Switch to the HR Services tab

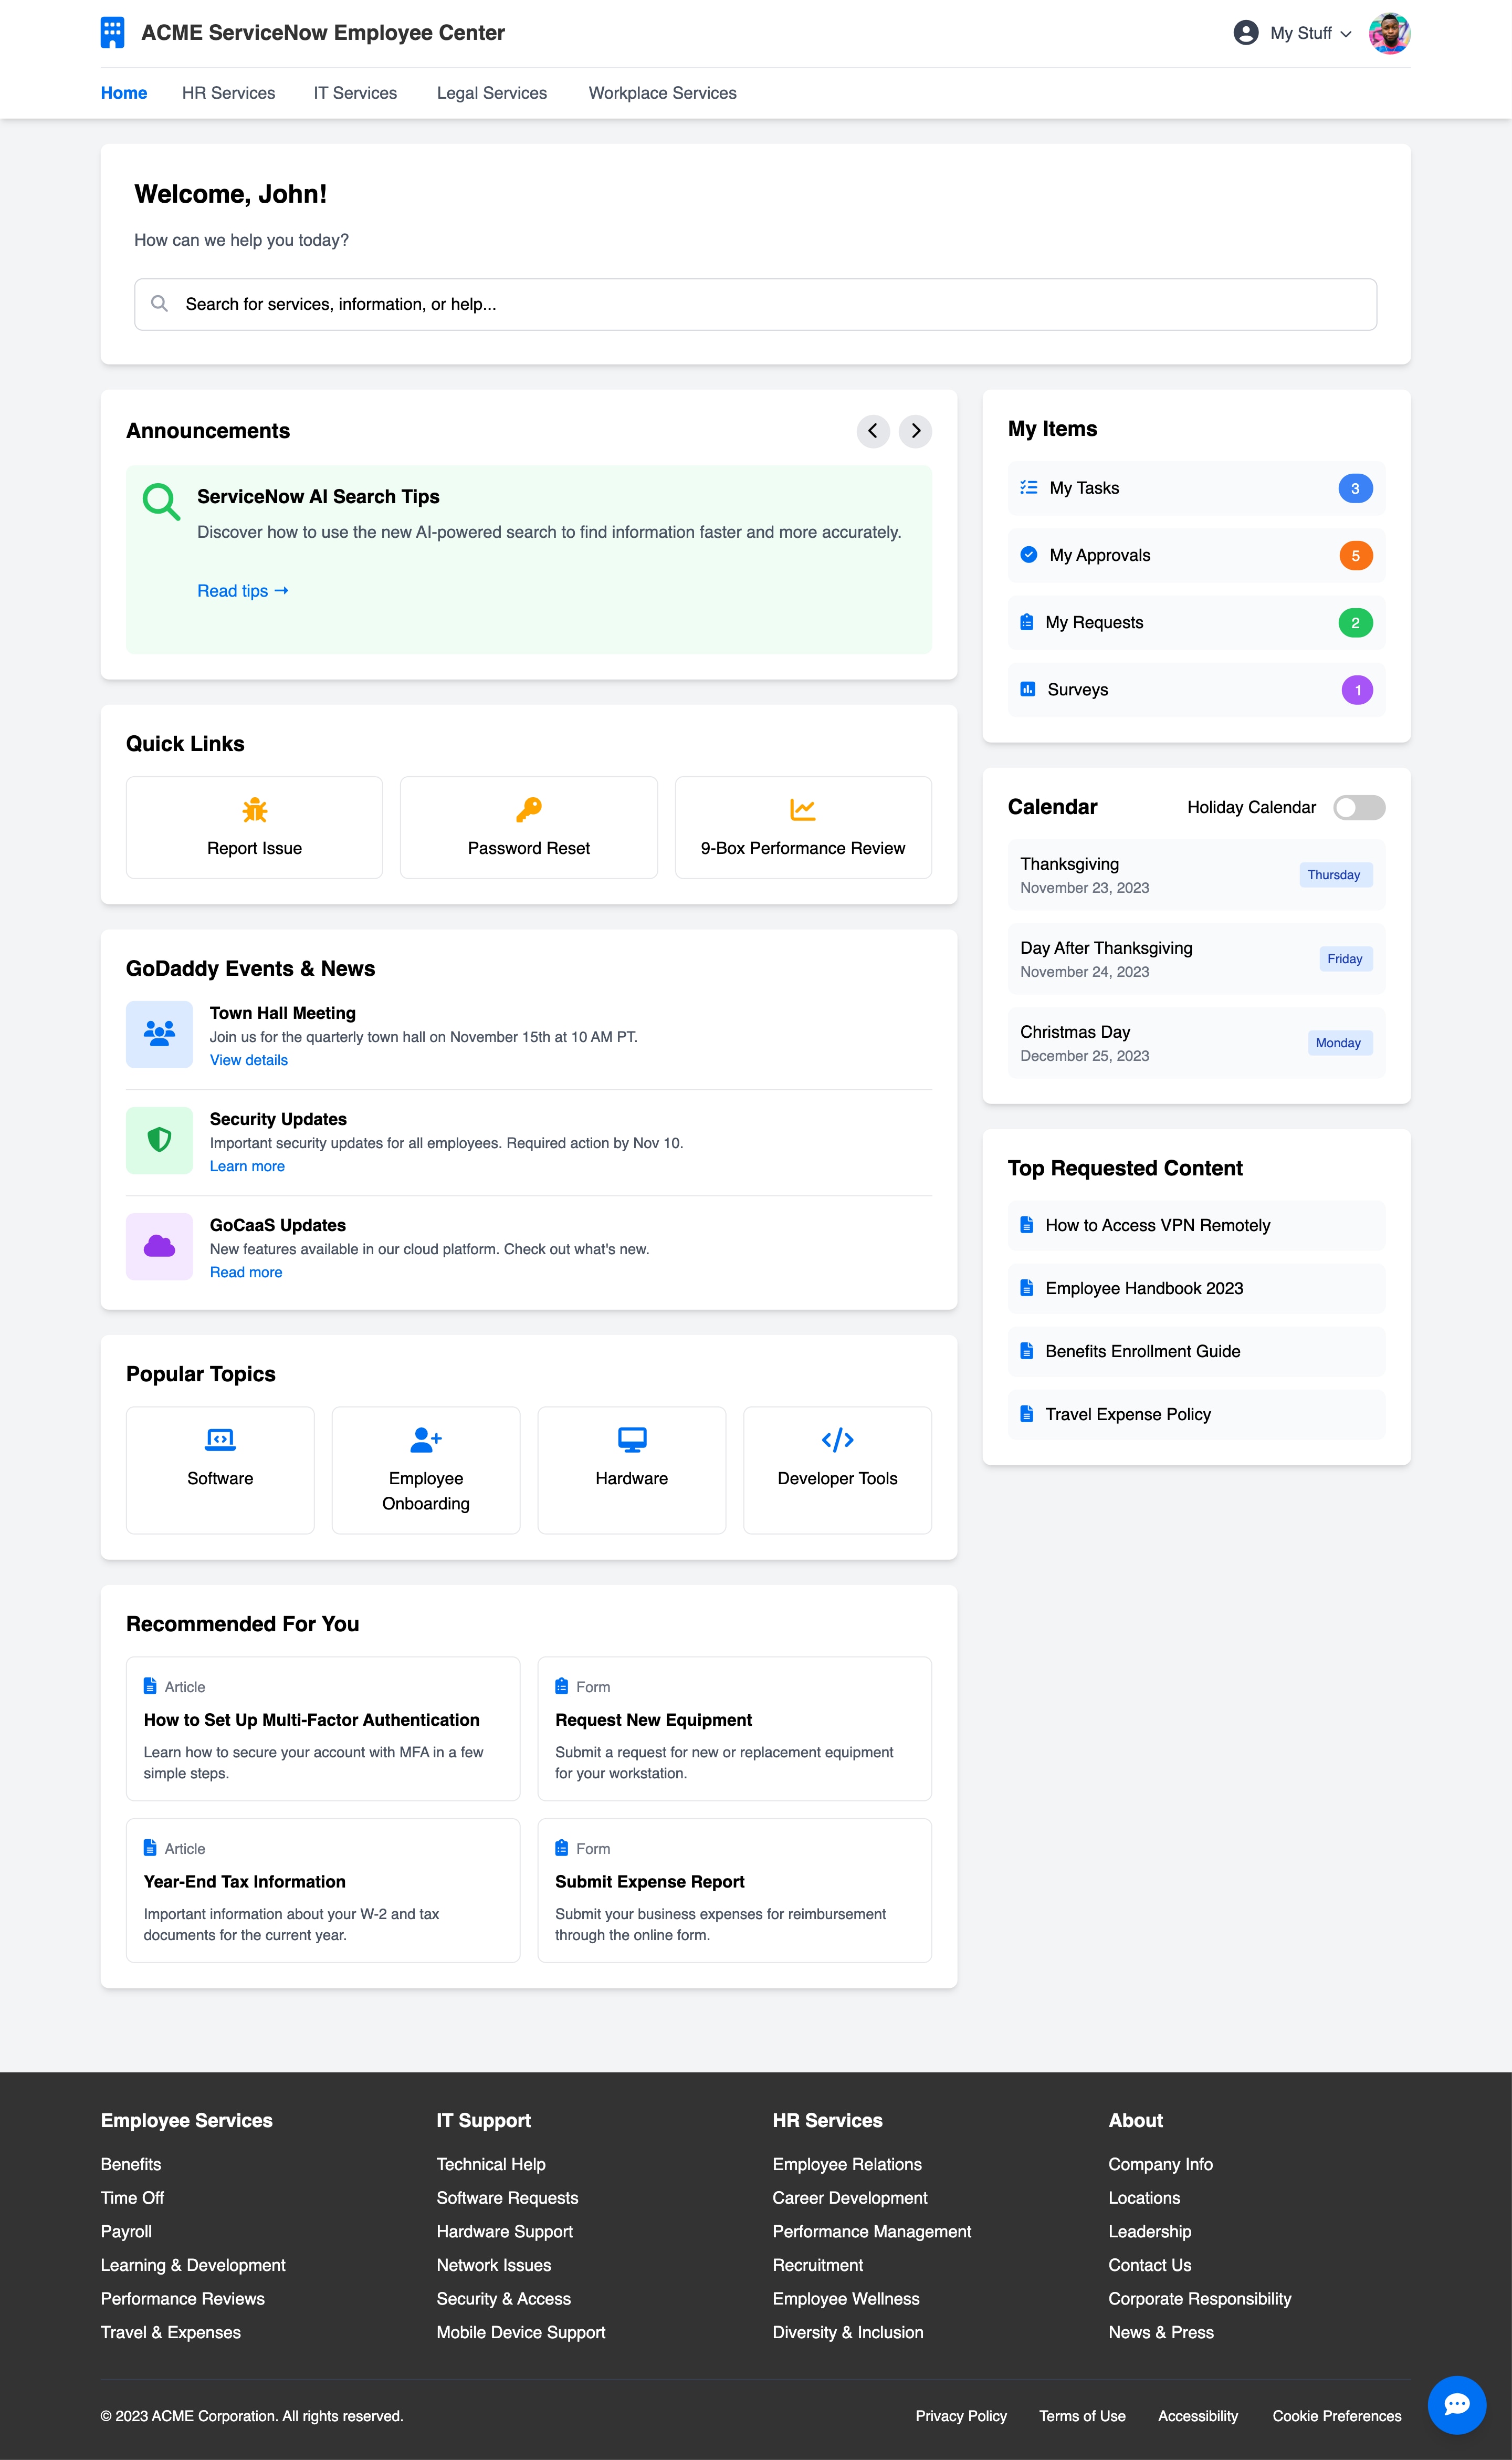pyautogui.click(x=228, y=92)
